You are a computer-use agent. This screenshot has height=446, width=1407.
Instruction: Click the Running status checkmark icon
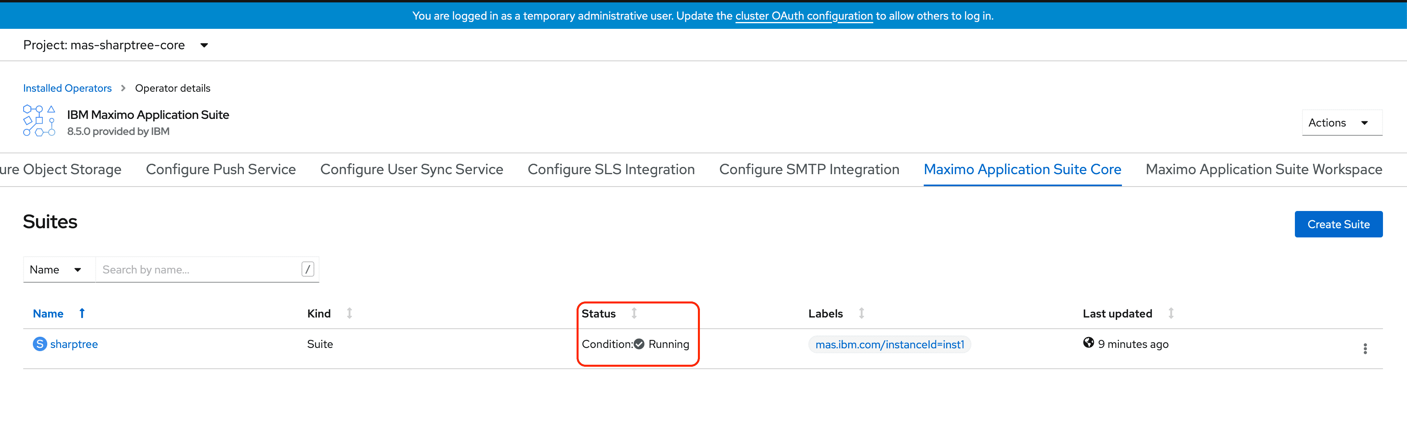(x=639, y=344)
